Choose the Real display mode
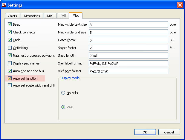185x140 pixels. coord(63,107)
